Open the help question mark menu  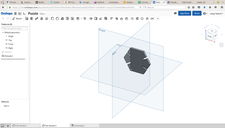point(205,13)
